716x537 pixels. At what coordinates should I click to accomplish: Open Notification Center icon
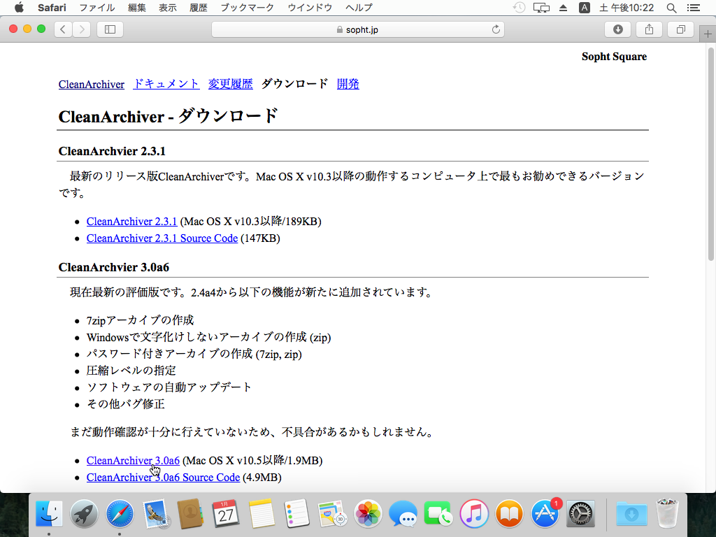(x=693, y=8)
